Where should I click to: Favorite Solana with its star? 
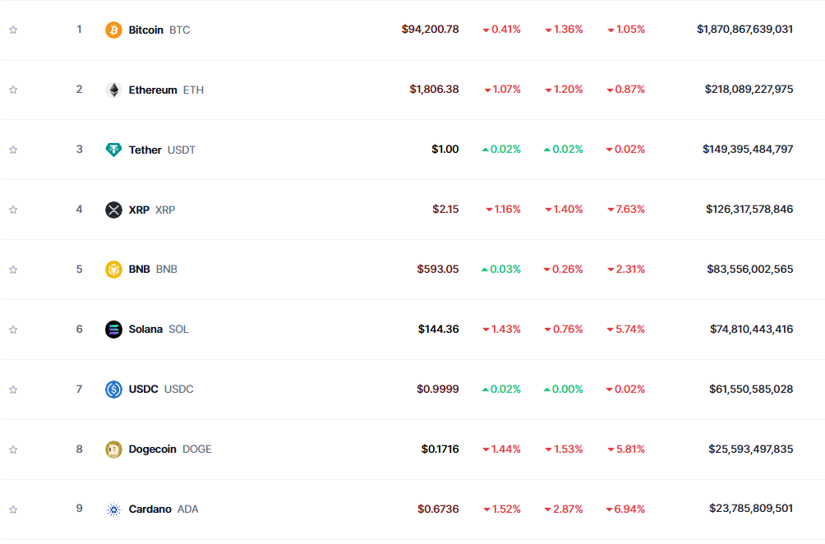[13, 330]
